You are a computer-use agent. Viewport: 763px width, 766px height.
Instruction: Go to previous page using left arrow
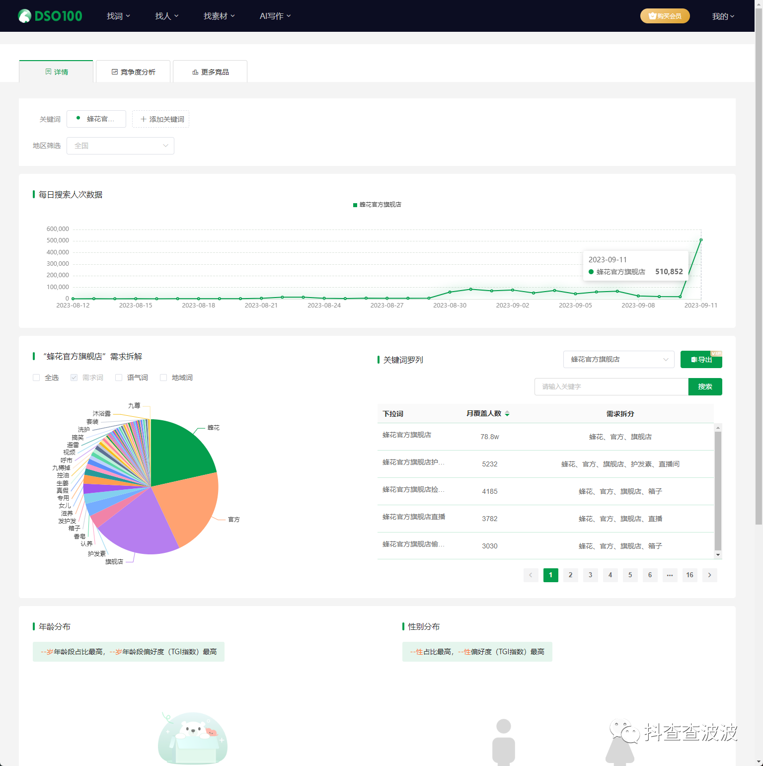click(531, 575)
